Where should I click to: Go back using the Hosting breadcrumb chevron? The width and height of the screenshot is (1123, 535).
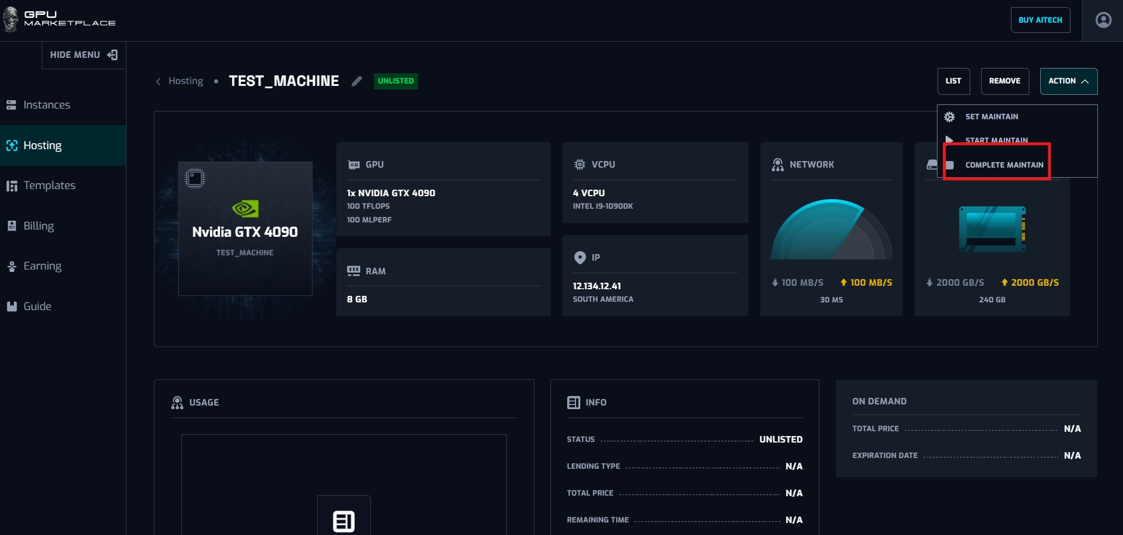pyautogui.click(x=159, y=81)
